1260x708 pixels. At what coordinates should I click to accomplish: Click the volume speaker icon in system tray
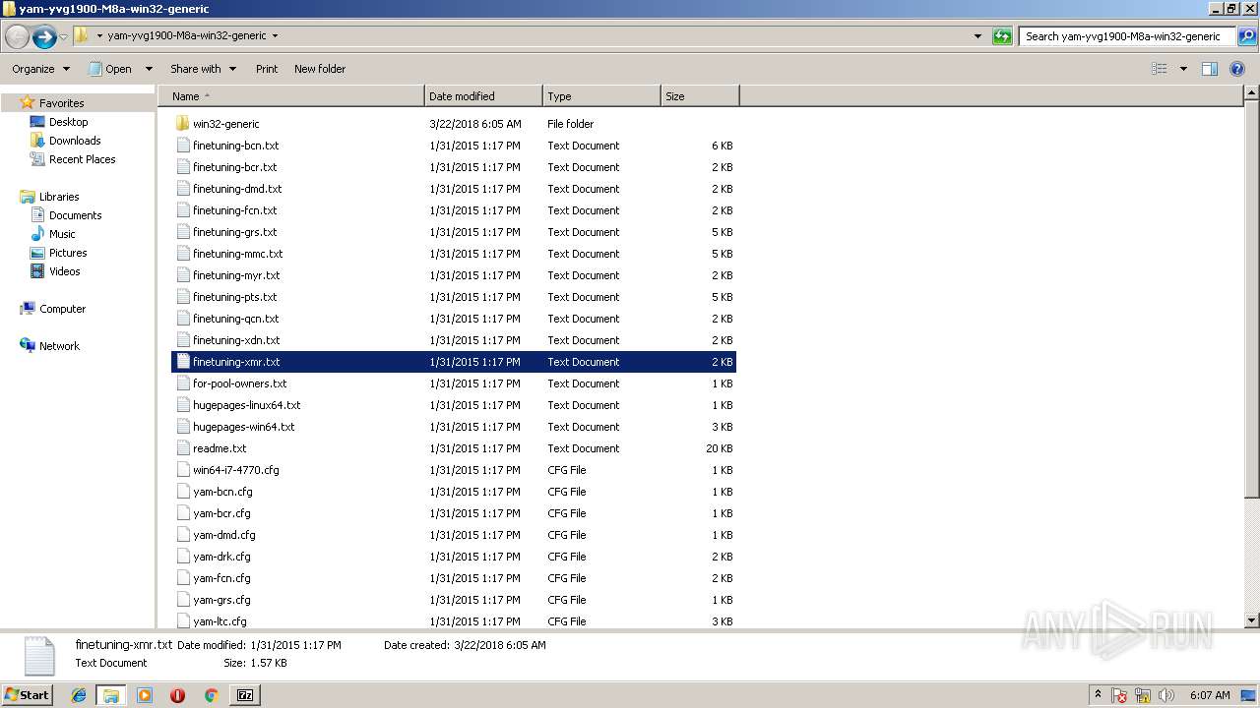[1165, 695]
